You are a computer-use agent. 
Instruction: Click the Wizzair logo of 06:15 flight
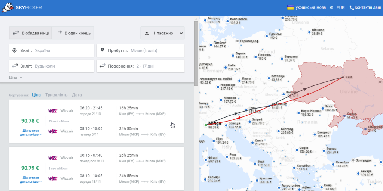pos(53,158)
